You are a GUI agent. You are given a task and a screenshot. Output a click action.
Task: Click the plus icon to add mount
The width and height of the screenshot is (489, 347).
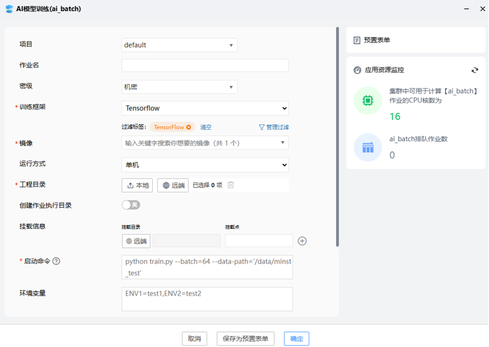pyautogui.click(x=302, y=241)
